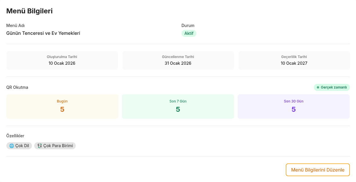Click the Özellikler section label

click(15, 136)
